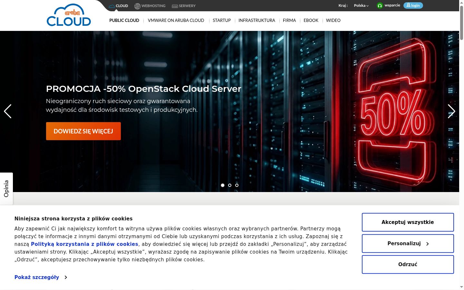Click Akceptuj wszystkie cookies button
Image resolution: width=464 pixels, height=290 pixels.
coord(408,222)
